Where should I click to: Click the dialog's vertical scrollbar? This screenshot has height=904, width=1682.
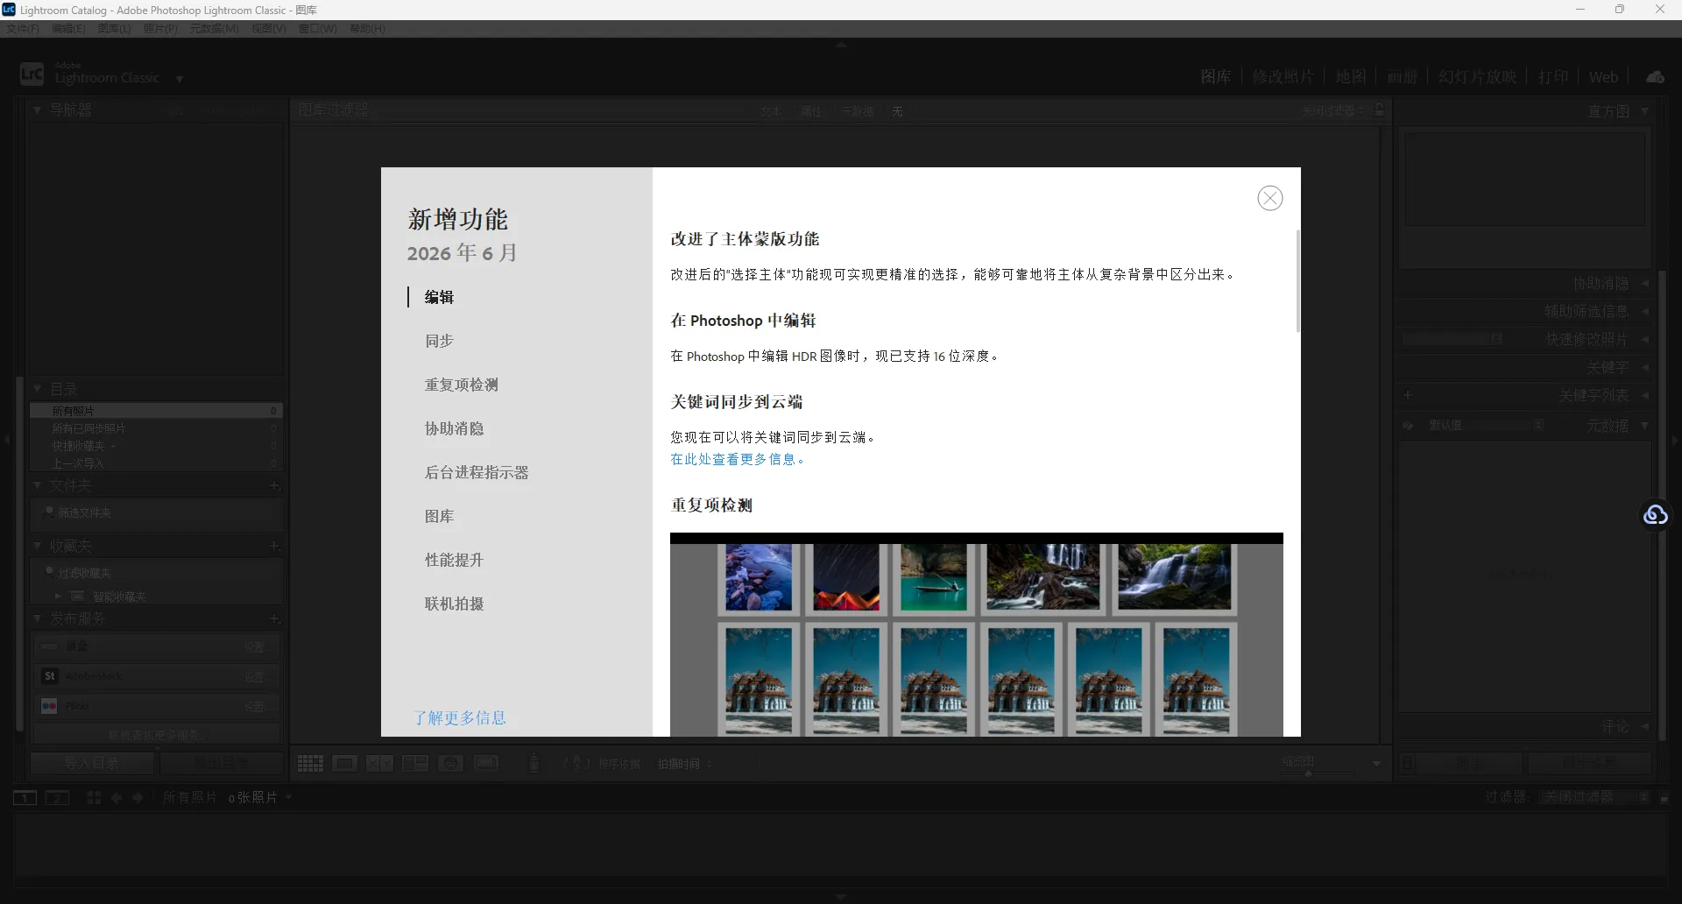pyautogui.click(x=1297, y=281)
